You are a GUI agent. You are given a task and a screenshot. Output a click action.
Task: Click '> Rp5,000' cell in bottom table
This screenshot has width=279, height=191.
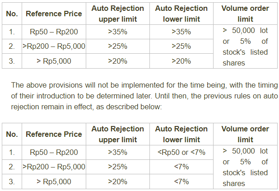click(54, 182)
